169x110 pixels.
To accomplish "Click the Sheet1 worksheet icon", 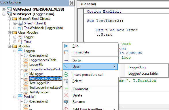I will [20, 23].
